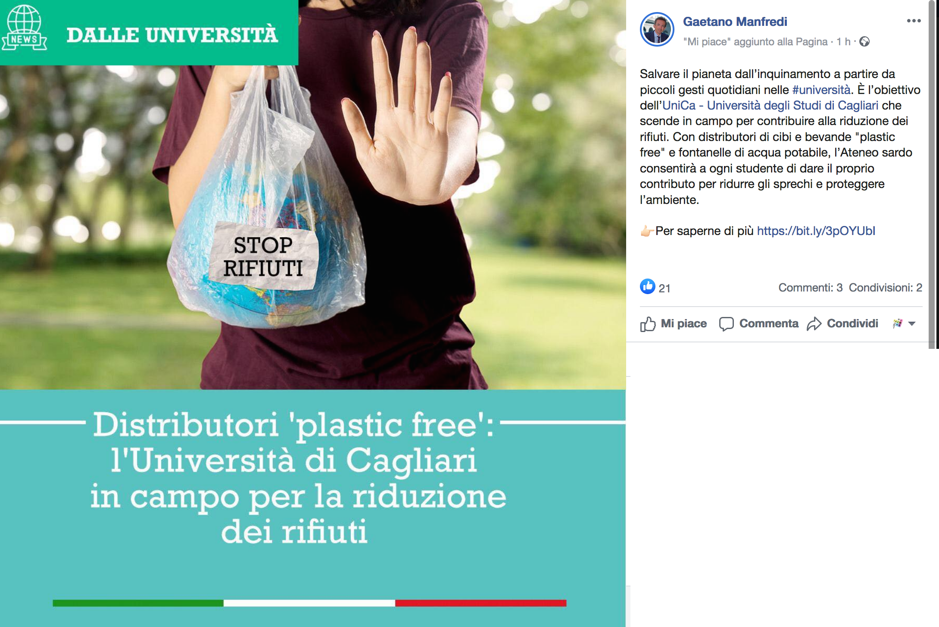Click the Mi piace thumbs-up button
Viewport: 939px width, 627px height.
(x=674, y=323)
